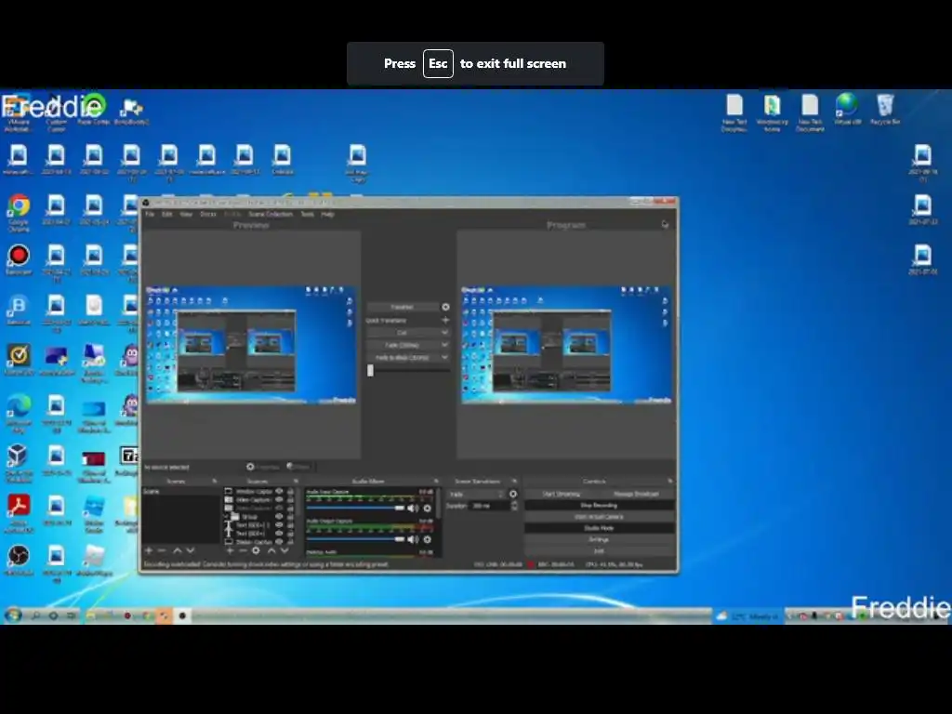Image resolution: width=952 pixels, height=714 pixels.
Task: Add a source with plus icon in Sources dock
Action: coord(230,550)
